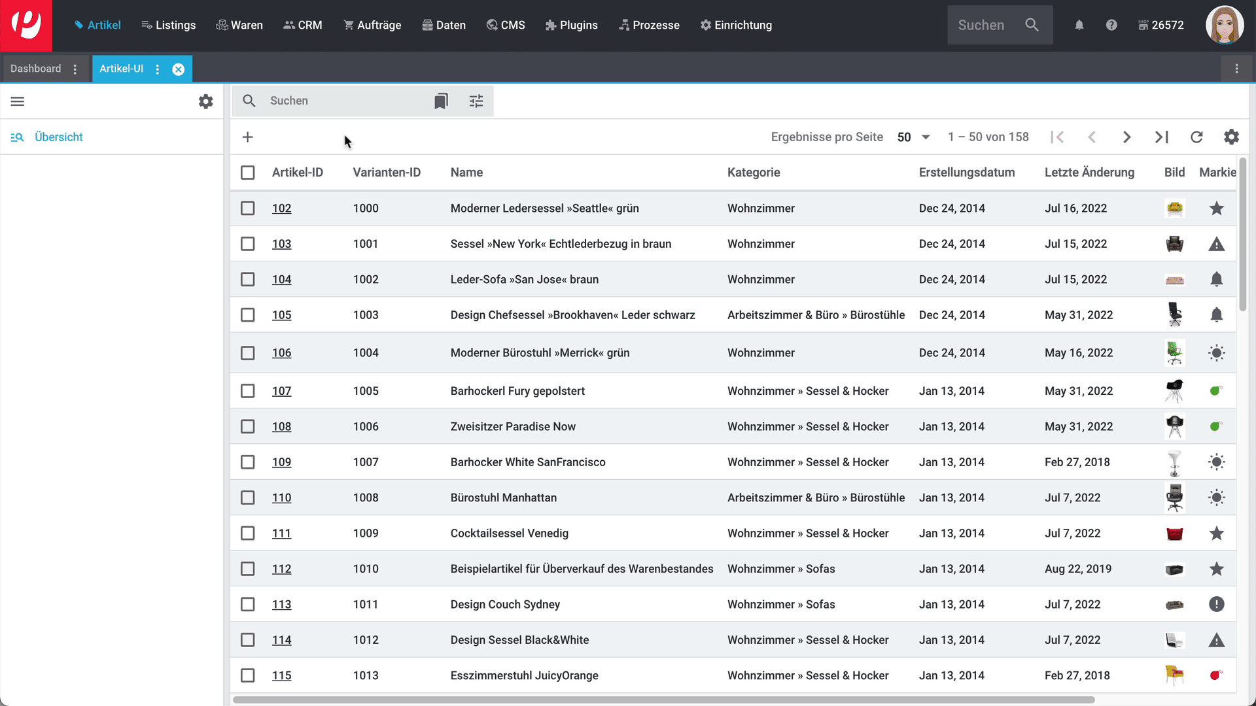Screen dimensions: 1256x706
Task: Open saved search bookmarks icon
Action: coord(441,101)
